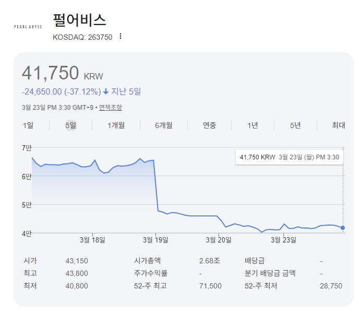Click the 52-주 최고 value 71,500
The image size is (361, 313).
click(210, 286)
